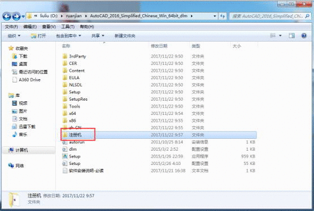The height and width of the screenshot is (211, 314).
Task: Expand the 包含到库中 dropdown
Action: [x=68, y=36]
